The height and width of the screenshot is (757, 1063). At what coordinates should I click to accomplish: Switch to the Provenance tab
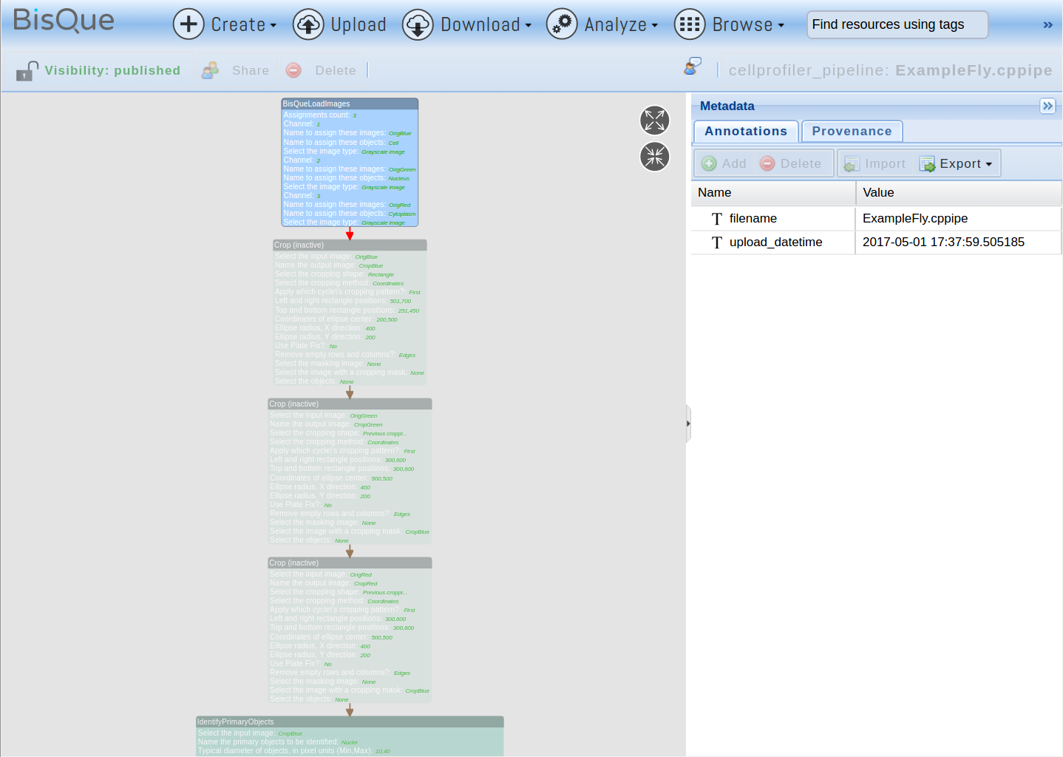coord(852,132)
